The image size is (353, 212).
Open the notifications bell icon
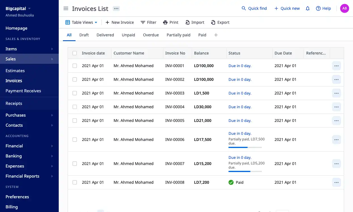[308, 8]
